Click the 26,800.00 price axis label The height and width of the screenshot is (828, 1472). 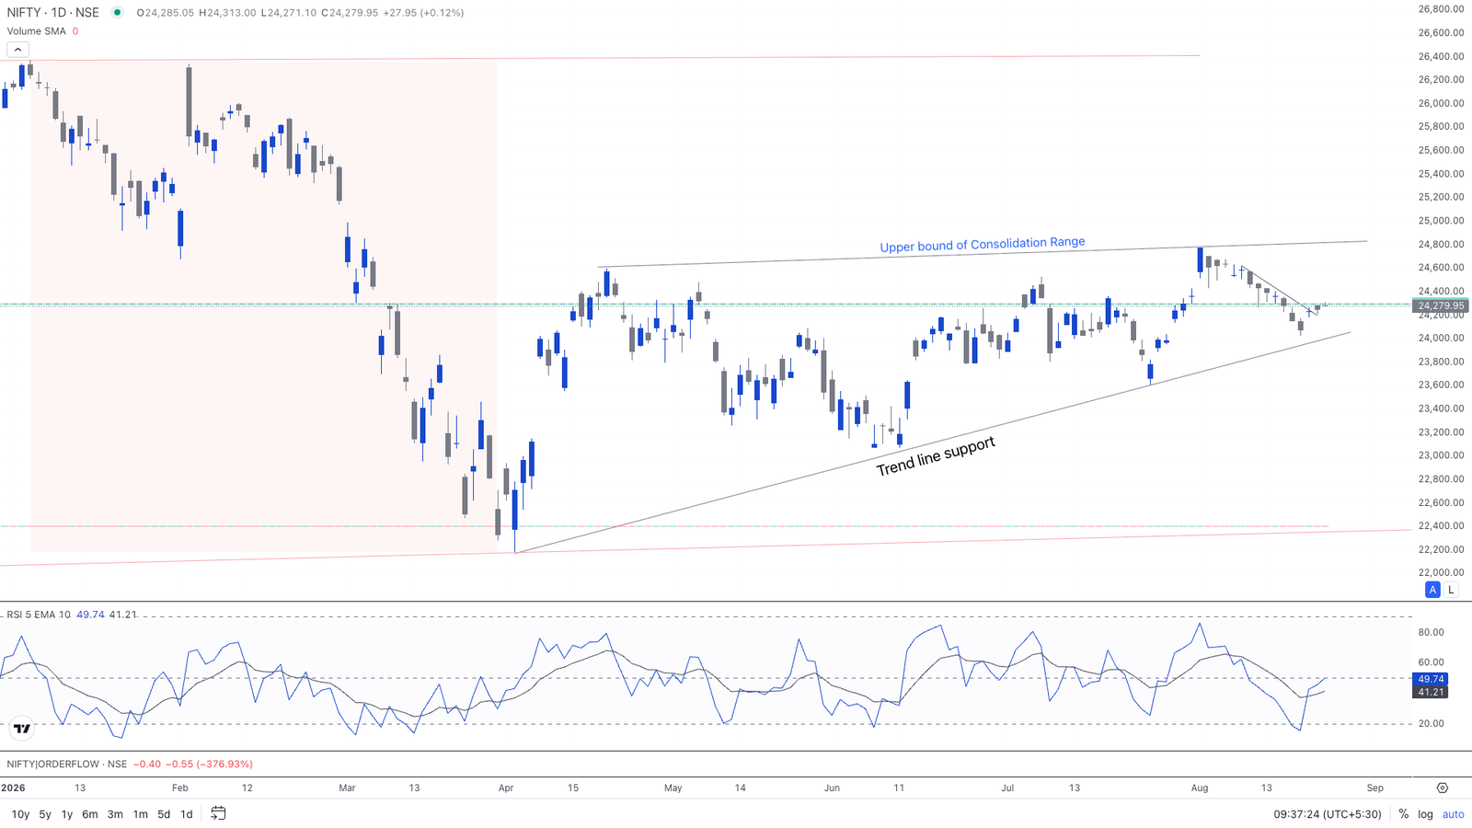(x=1442, y=9)
